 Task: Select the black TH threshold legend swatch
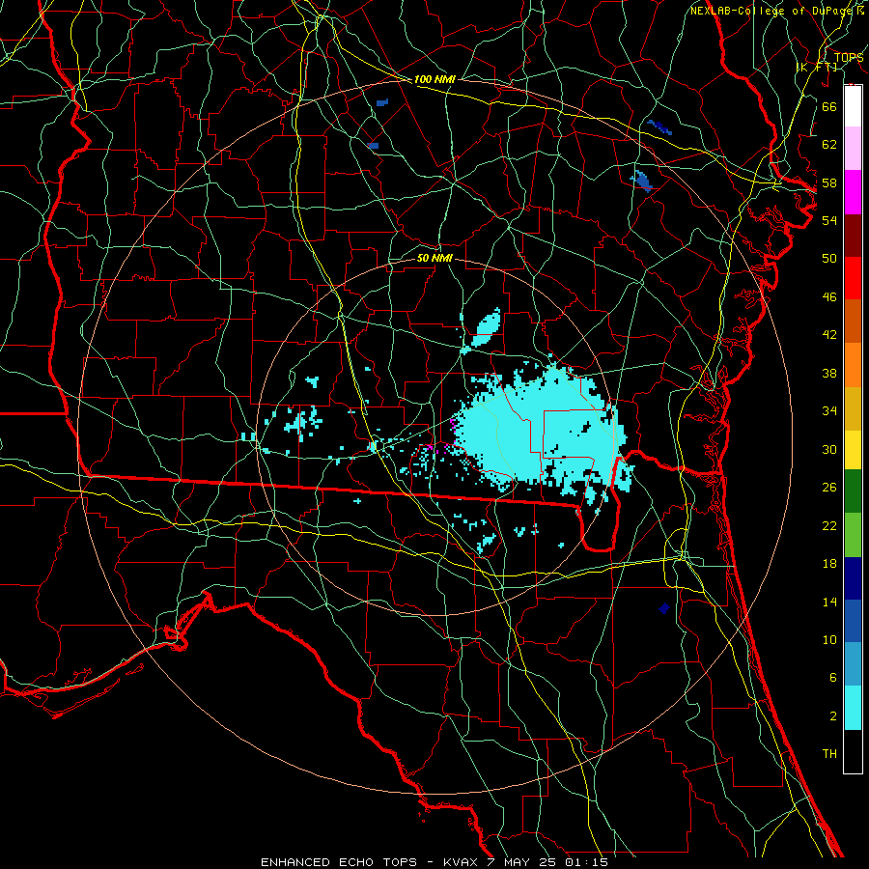coord(853,750)
